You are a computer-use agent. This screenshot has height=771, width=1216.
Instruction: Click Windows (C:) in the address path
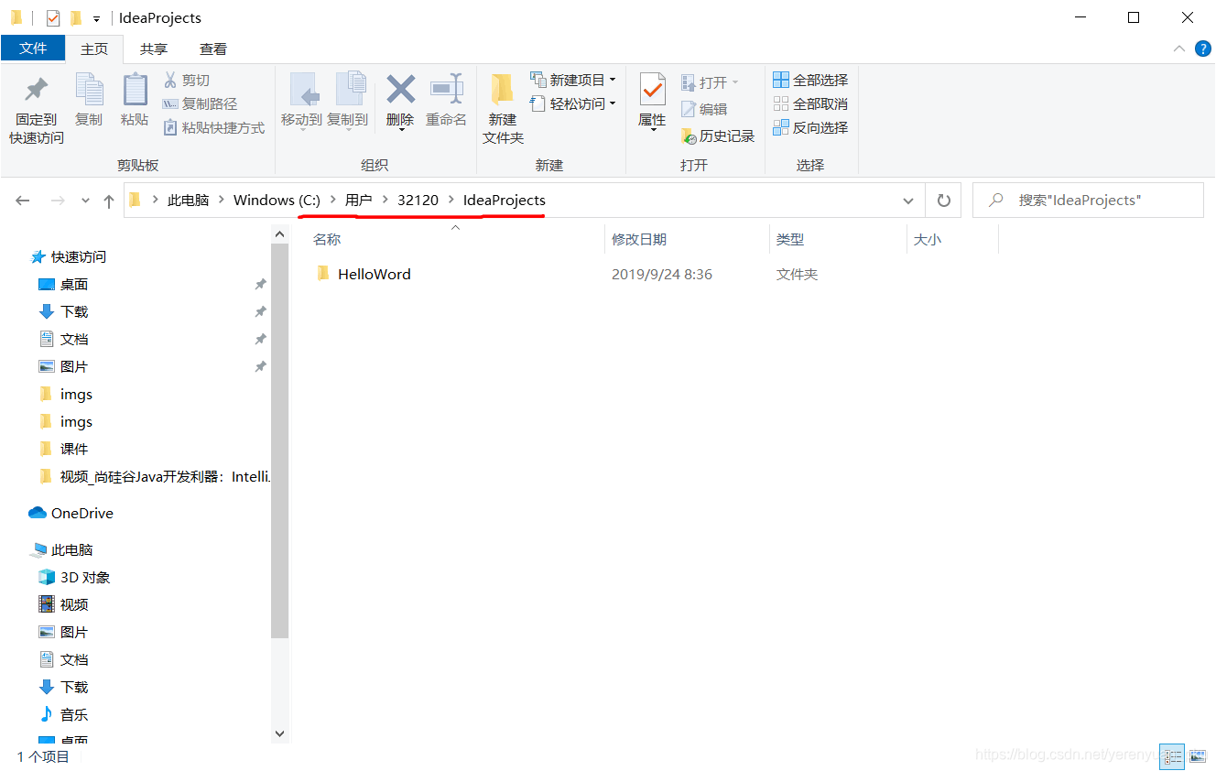pyautogui.click(x=277, y=200)
